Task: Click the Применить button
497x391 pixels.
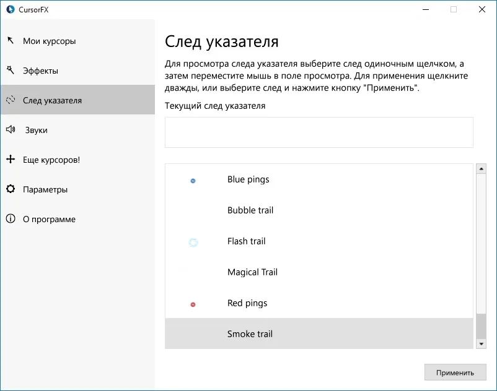Action: click(455, 372)
